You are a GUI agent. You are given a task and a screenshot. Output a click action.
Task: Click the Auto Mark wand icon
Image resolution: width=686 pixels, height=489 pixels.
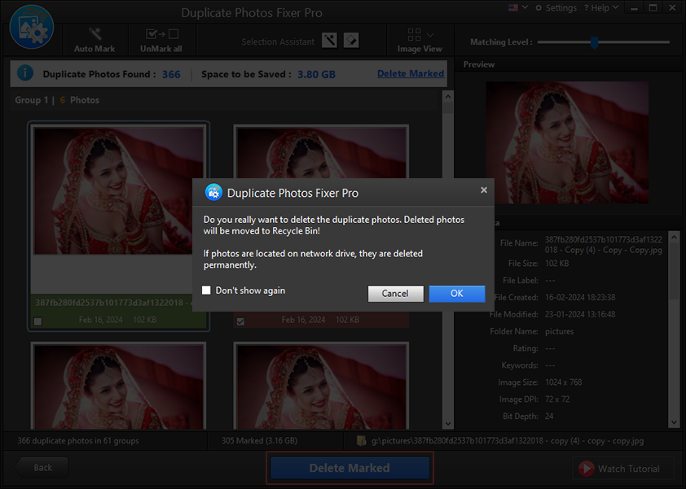pyautogui.click(x=95, y=33)
